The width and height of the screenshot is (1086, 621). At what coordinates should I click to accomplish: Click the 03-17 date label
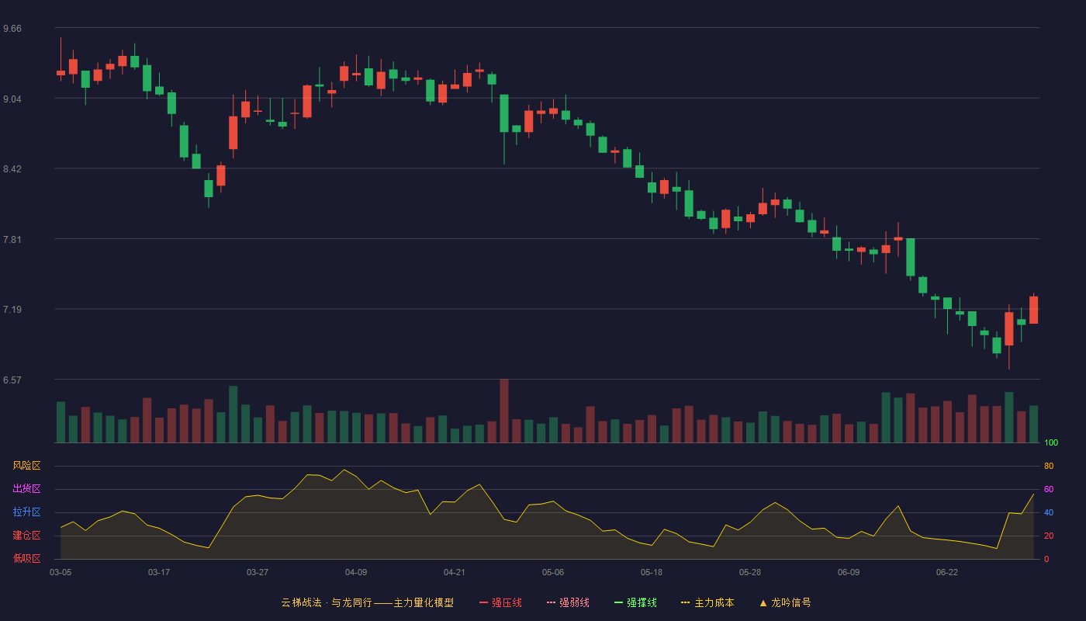[159, 572]
